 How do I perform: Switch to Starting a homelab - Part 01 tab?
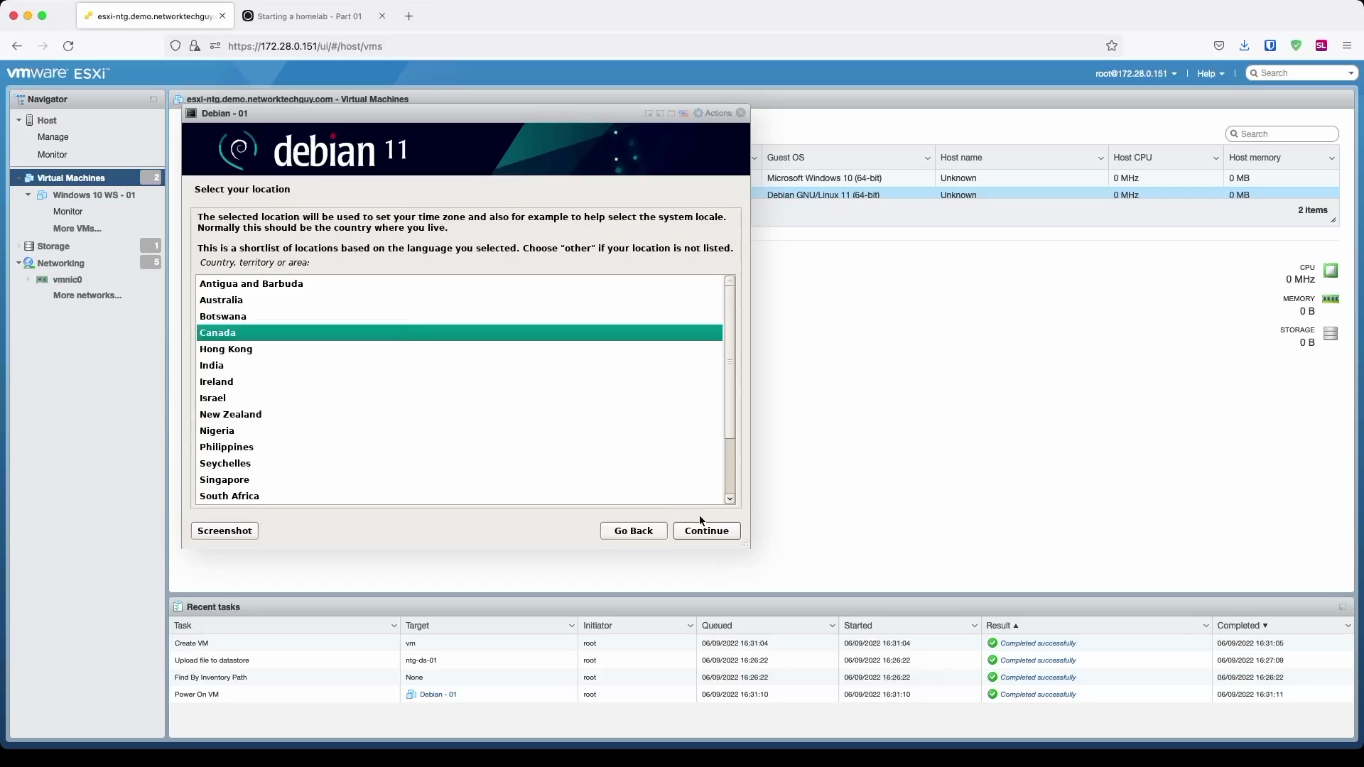point(310,16)
